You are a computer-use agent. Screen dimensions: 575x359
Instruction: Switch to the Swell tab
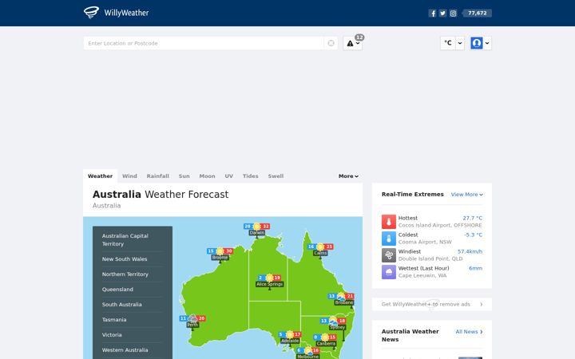pyautogui.click(x=276, y=176)
